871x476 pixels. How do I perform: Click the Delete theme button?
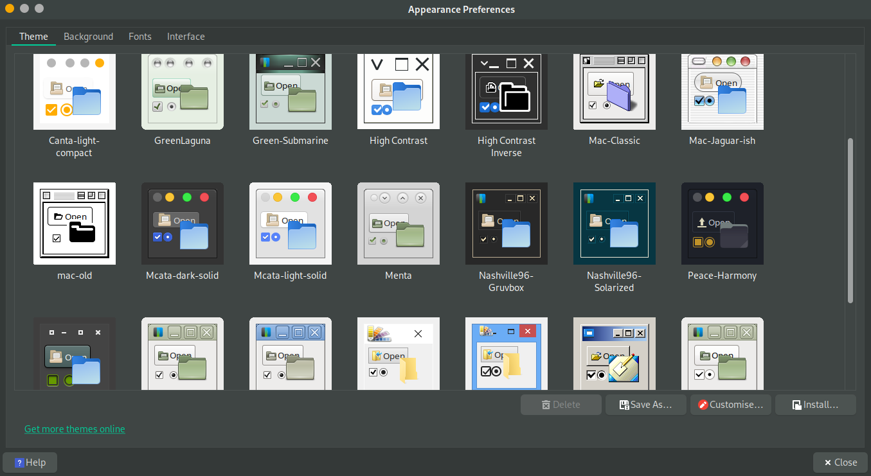pos(561,405)
